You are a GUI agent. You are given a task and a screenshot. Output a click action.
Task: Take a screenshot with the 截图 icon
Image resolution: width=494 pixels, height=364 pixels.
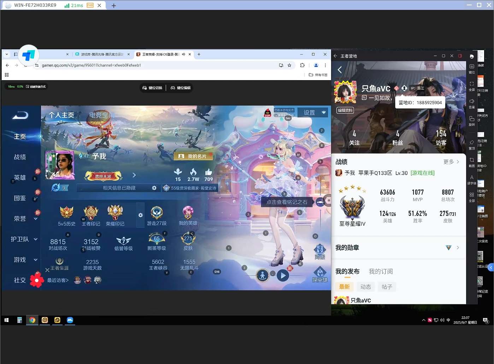click(x=472, y=162)
